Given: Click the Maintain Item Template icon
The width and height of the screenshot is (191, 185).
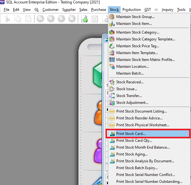Looking at the screenshot, I should [112, 53].
